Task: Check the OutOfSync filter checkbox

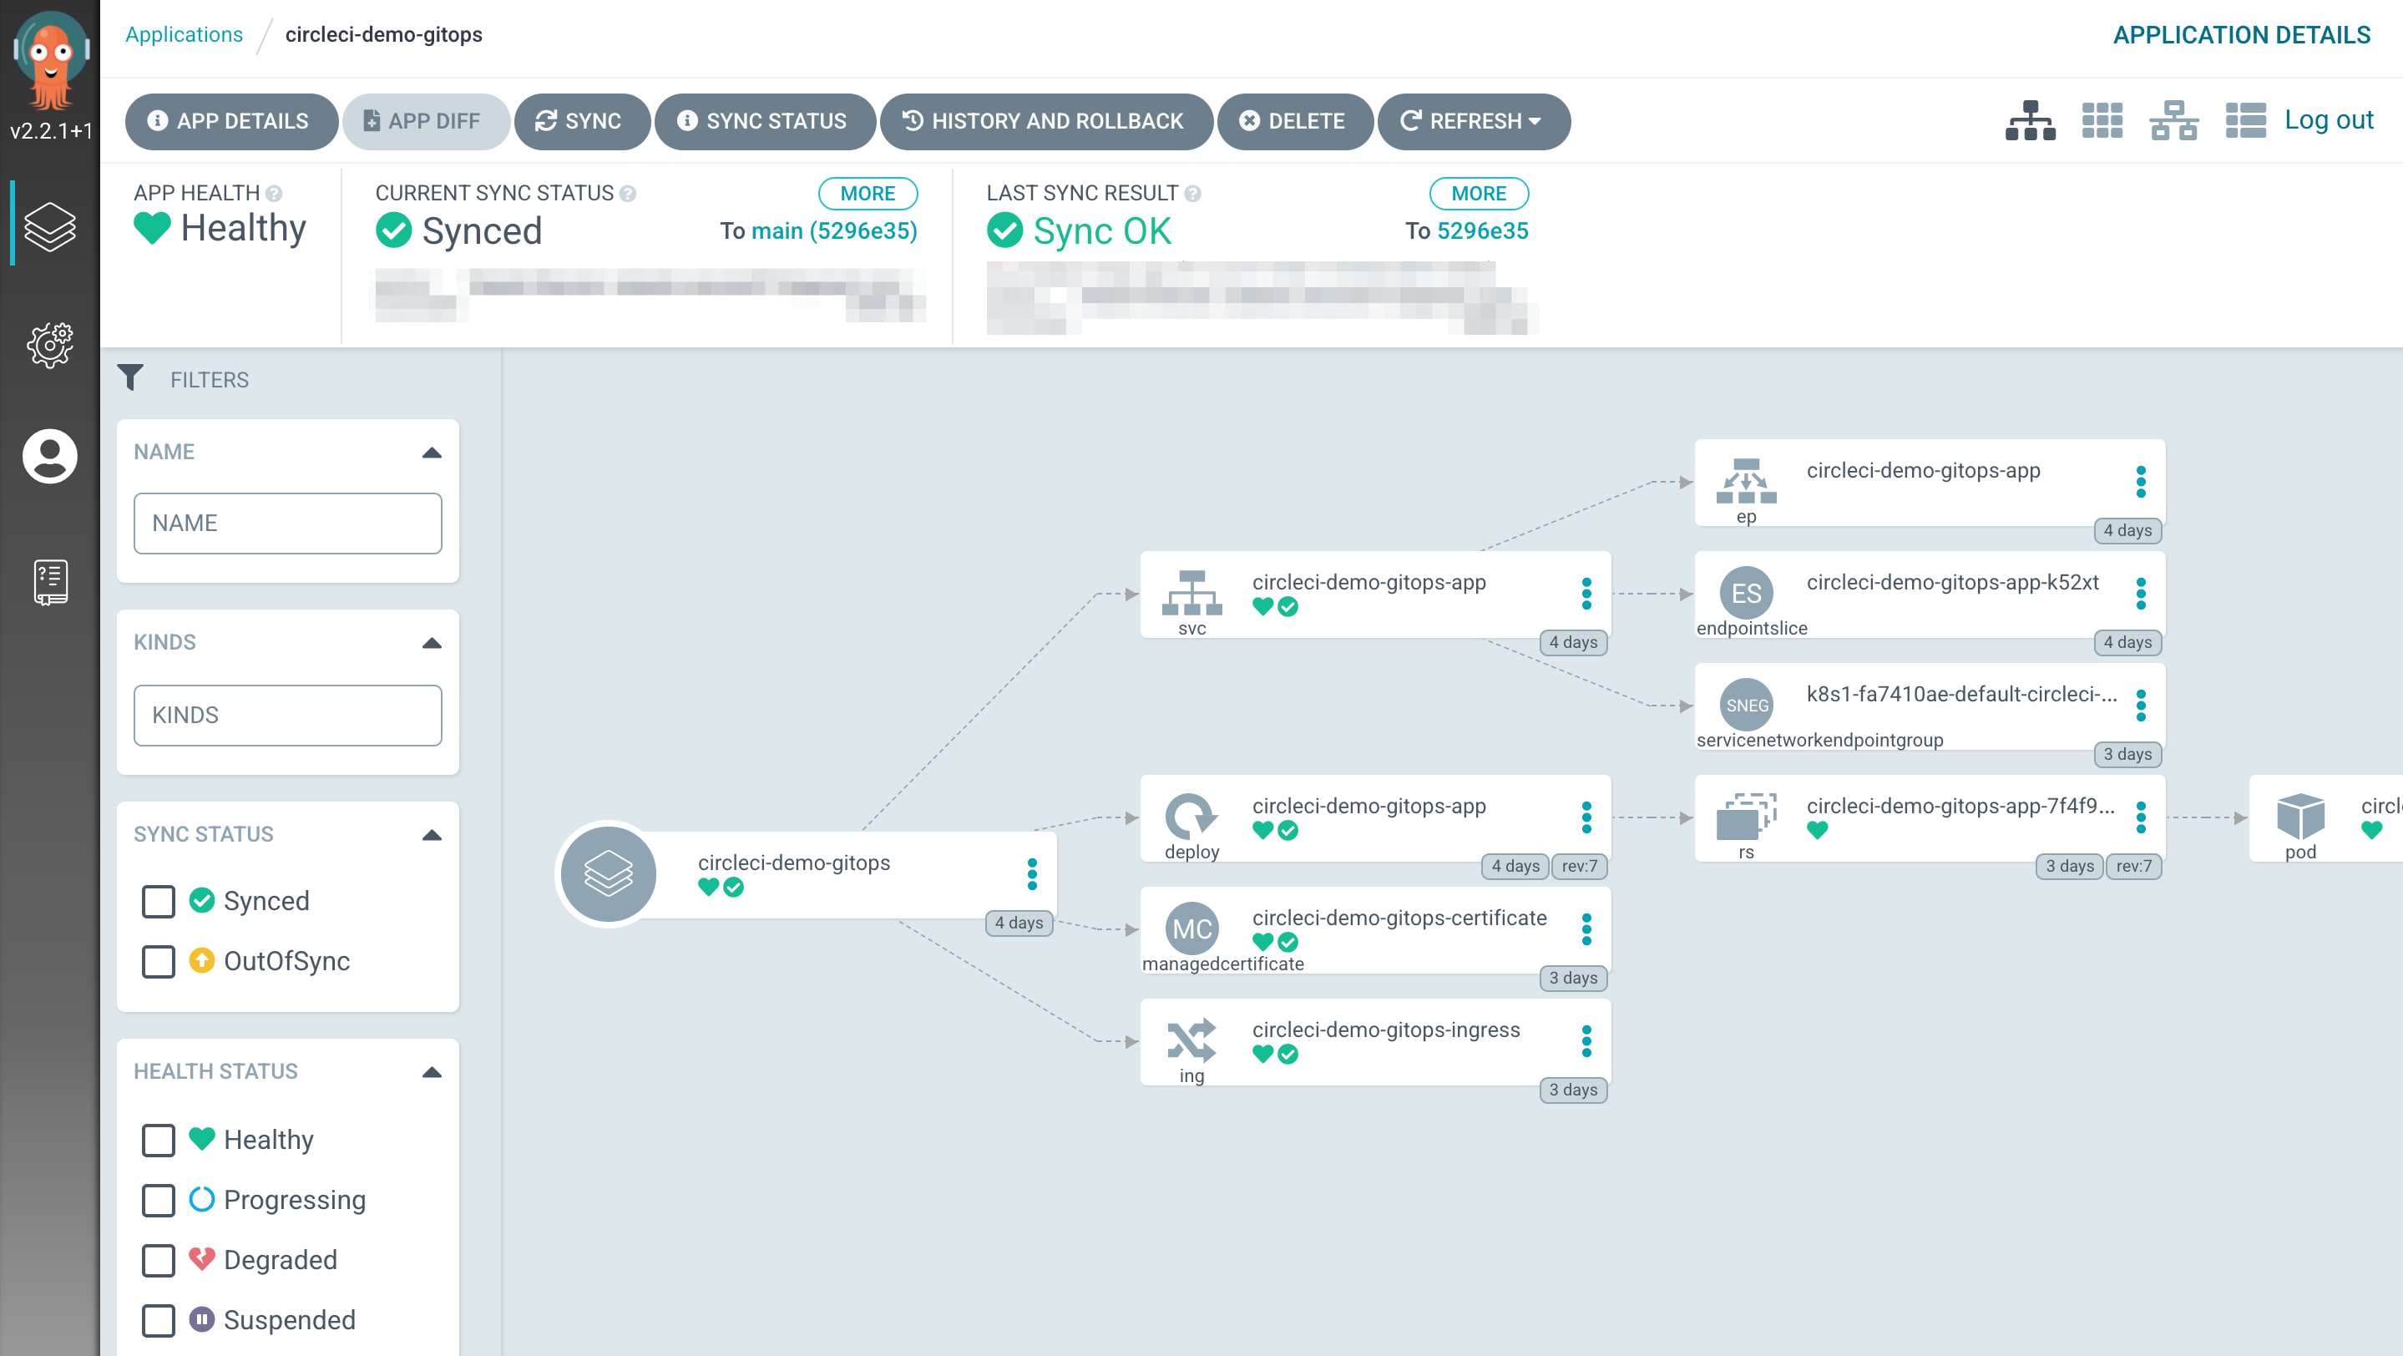Action: [x=159, y=962]
